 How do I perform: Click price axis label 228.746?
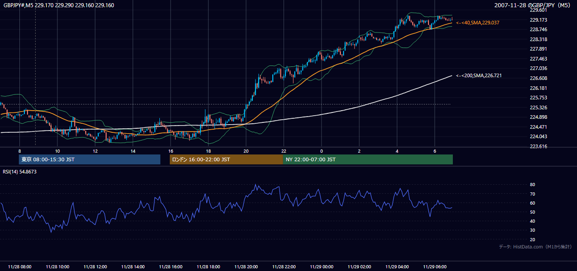coord(538,29)
